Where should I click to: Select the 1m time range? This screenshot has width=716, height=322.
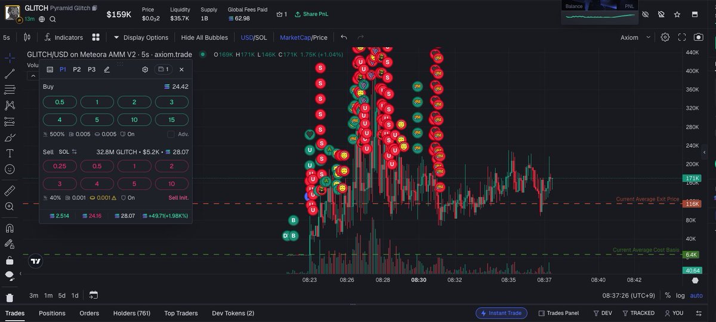point(48,295)
